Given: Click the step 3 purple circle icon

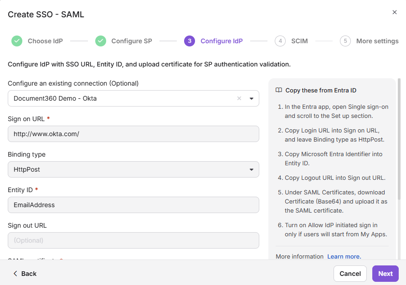Looking at the screenshot, I should pyautogui.click(x=190, y=41).
